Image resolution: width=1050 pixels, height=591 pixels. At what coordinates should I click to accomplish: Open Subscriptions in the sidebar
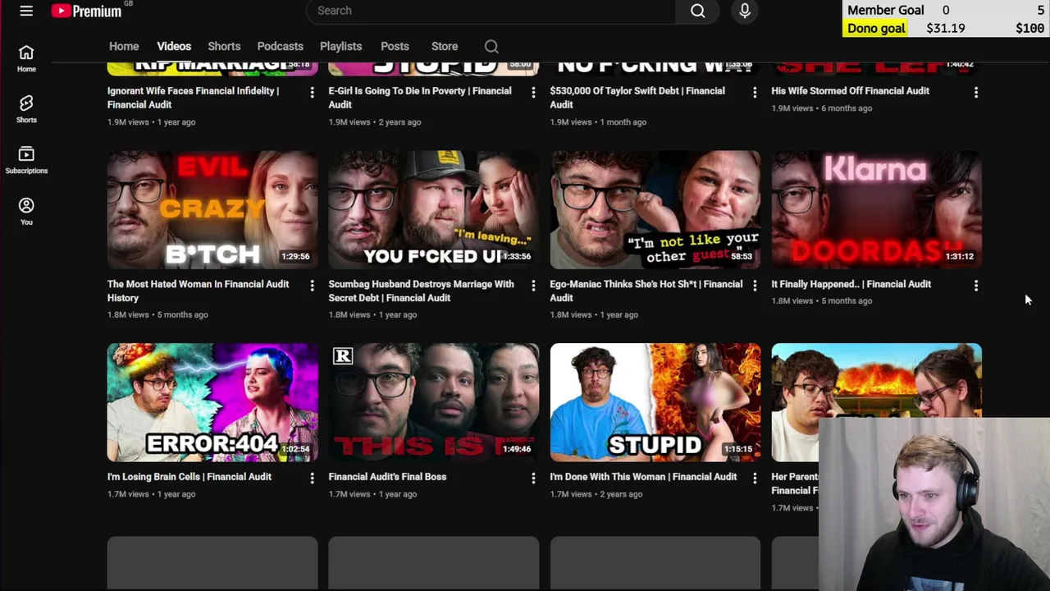pos(26,160)
